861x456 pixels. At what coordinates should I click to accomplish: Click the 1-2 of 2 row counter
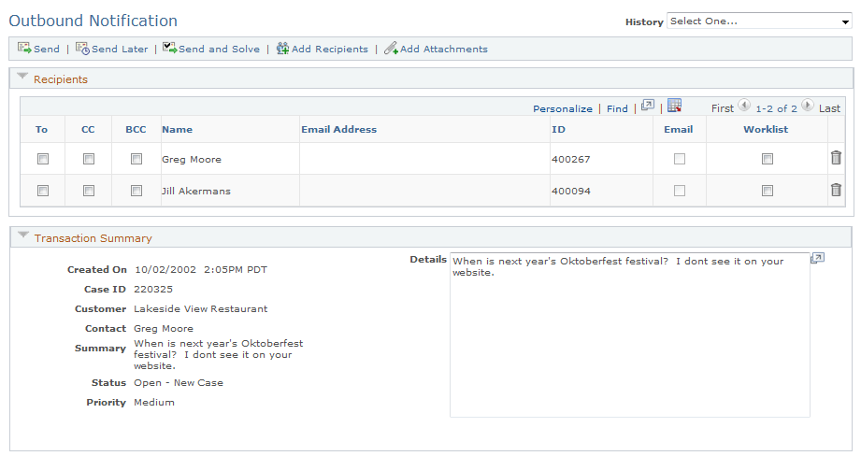pos(776,108)
